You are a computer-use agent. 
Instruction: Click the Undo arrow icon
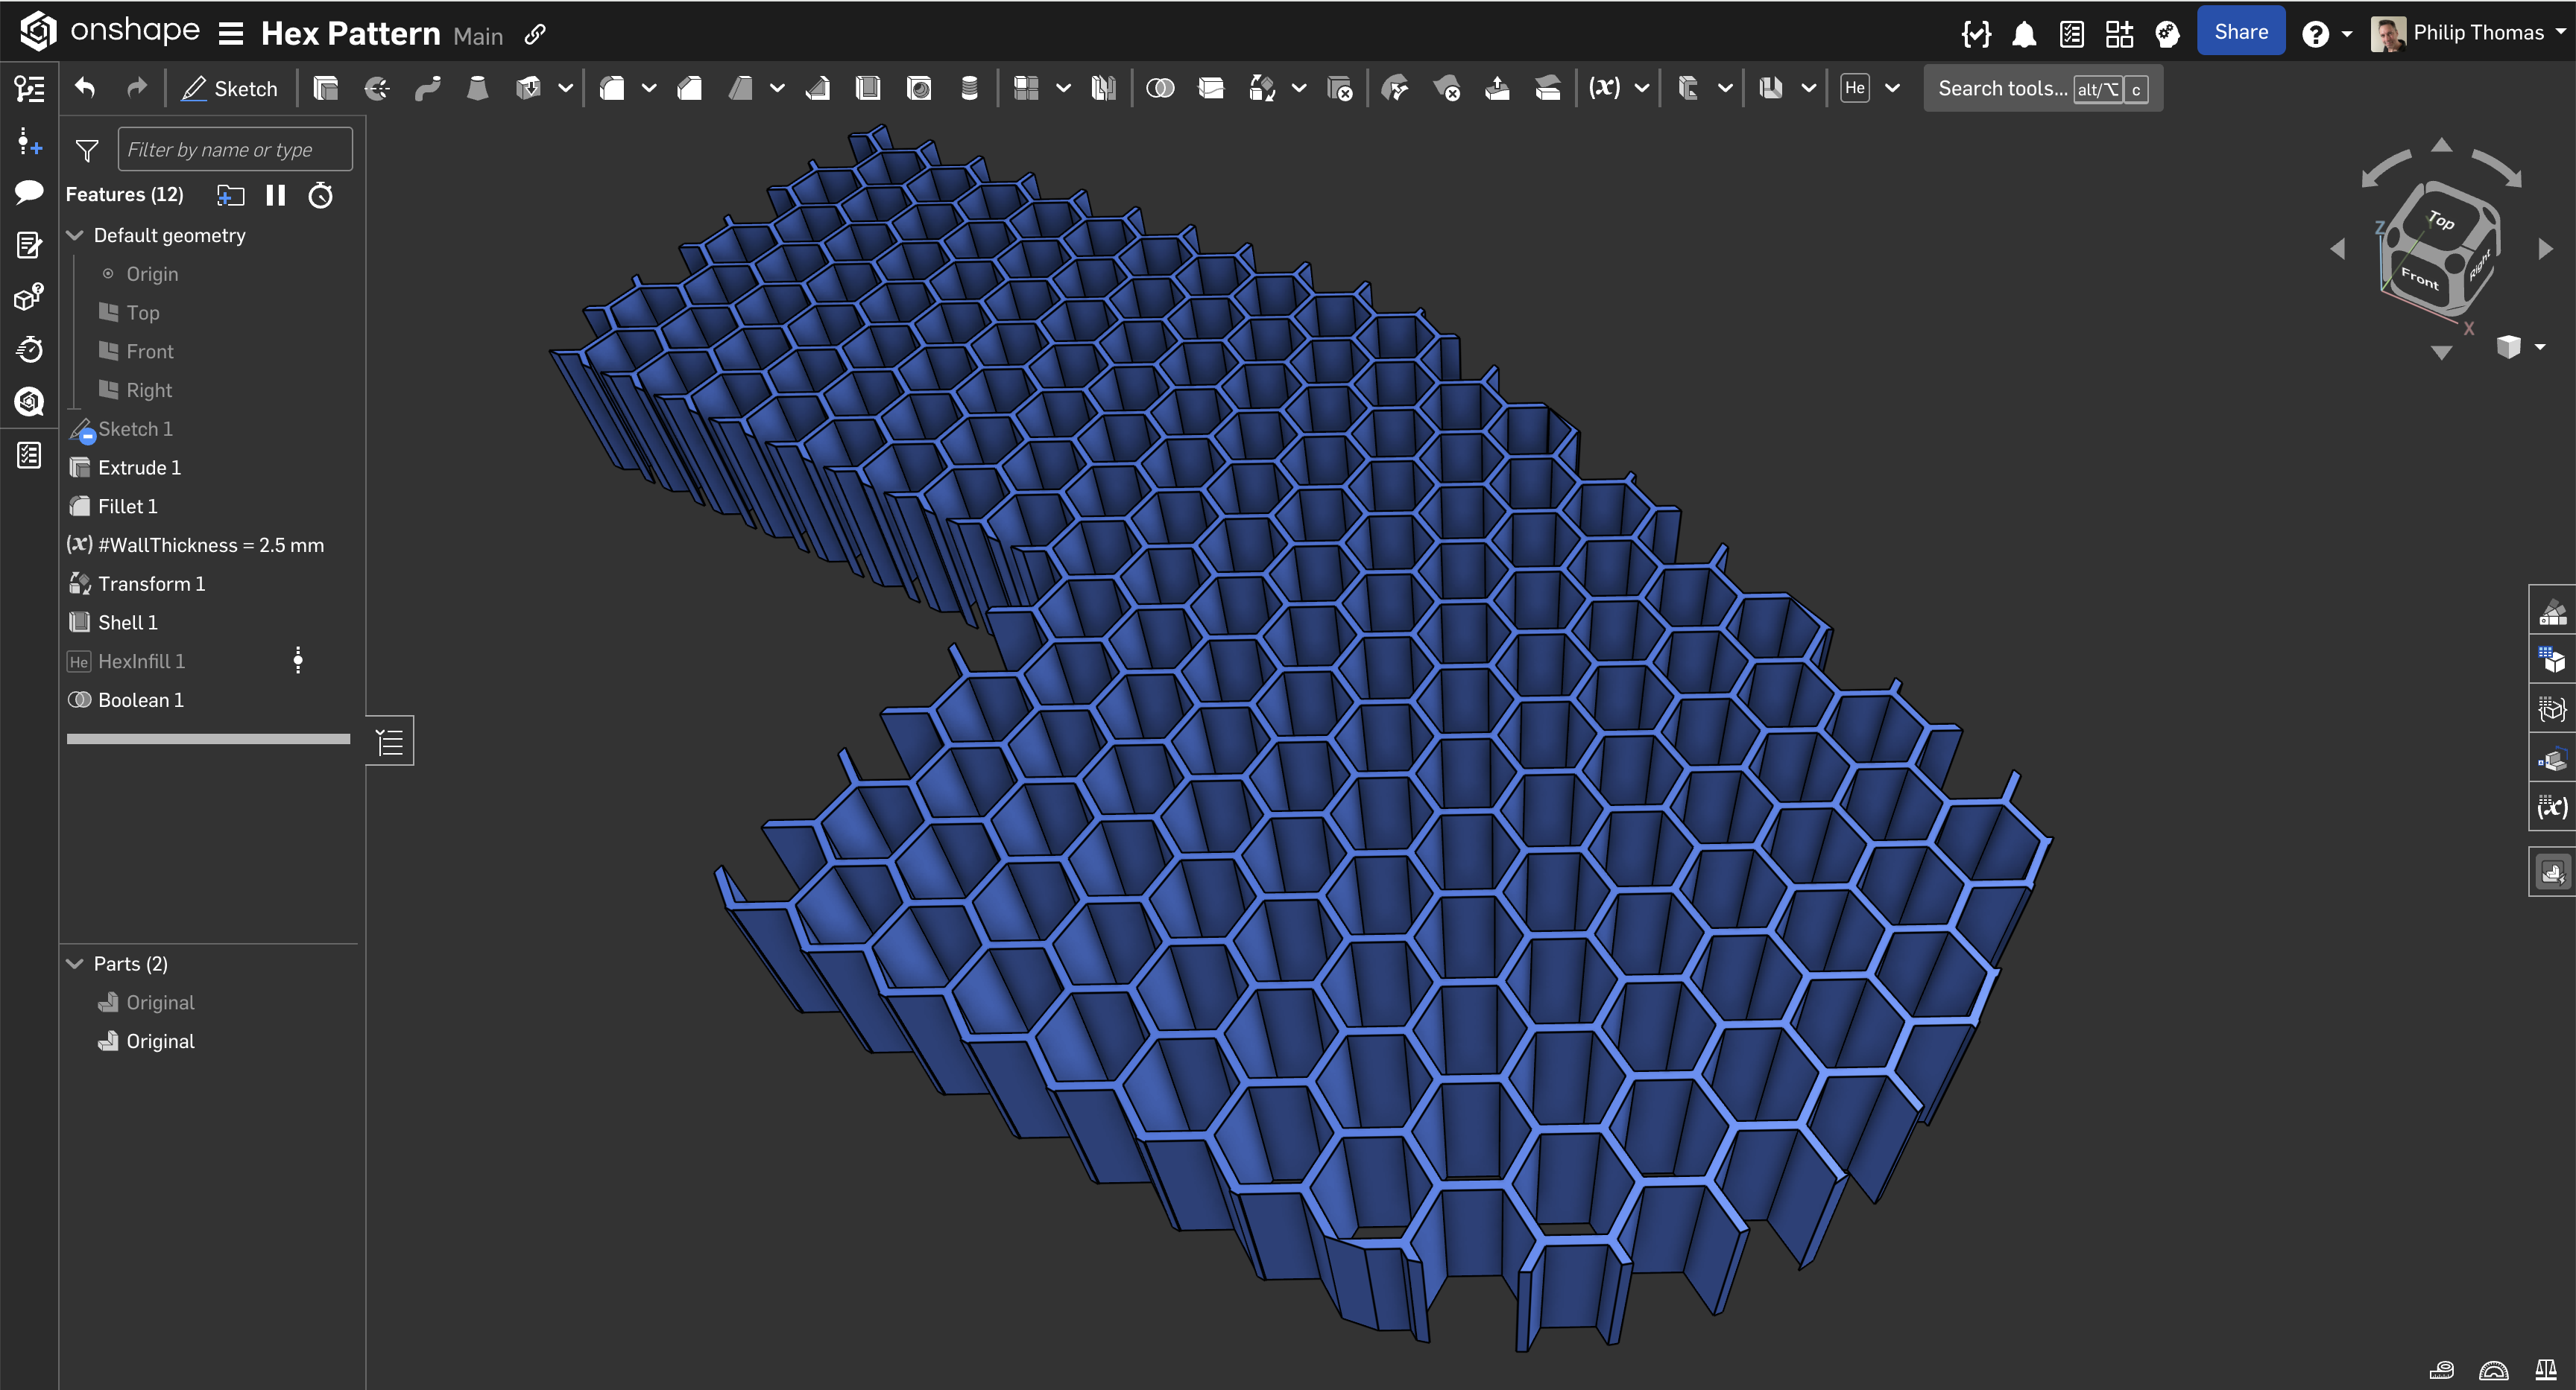pyautogui.click(x=86, y=89)
